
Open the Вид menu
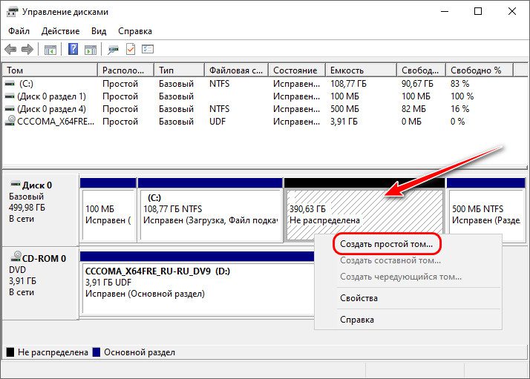pos(99,31)
